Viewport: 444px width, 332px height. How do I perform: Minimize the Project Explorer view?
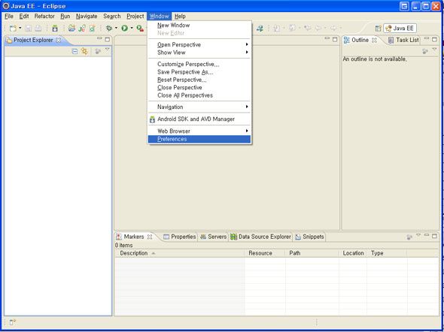(99, 39)
